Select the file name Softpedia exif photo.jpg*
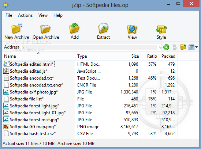Viewport: 201px width, 149px height. click(x=34, y=92)
